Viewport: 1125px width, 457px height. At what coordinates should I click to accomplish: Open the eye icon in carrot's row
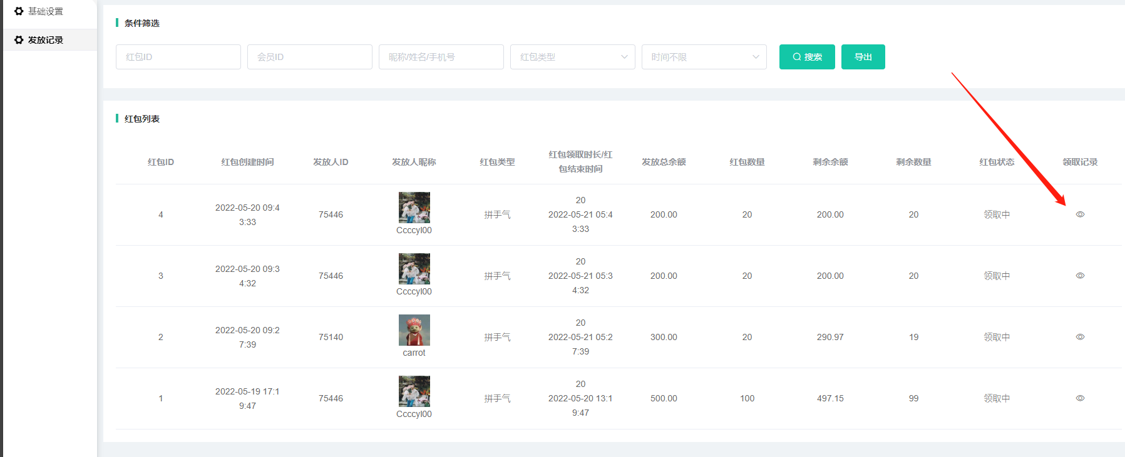pyautogui.click(x=1080, y=337)
